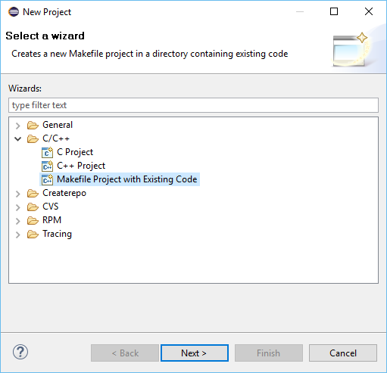Screen dimensions: 387x373
Task: Focus the type filter text field
Action: 193,105
